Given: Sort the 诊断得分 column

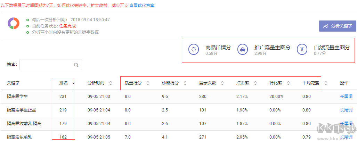Looking at the screenshot, I should [x=185, y=83].
